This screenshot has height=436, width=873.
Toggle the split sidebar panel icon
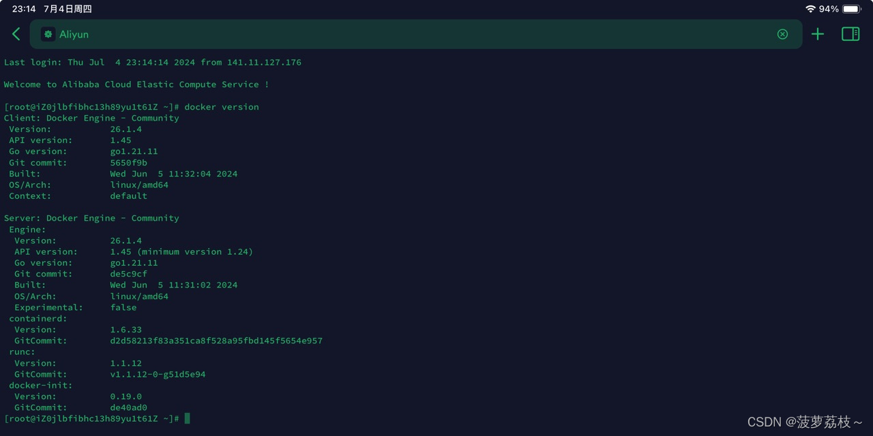click(x=850, y=34)
